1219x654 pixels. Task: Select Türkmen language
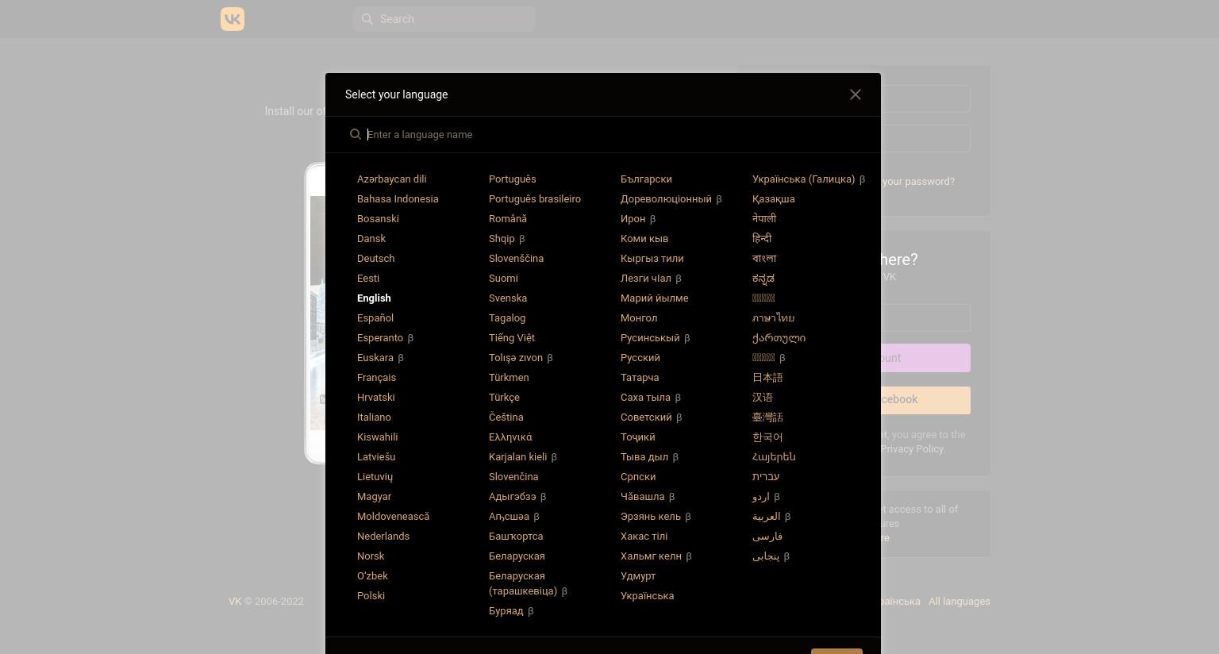[x=509, y=378]
